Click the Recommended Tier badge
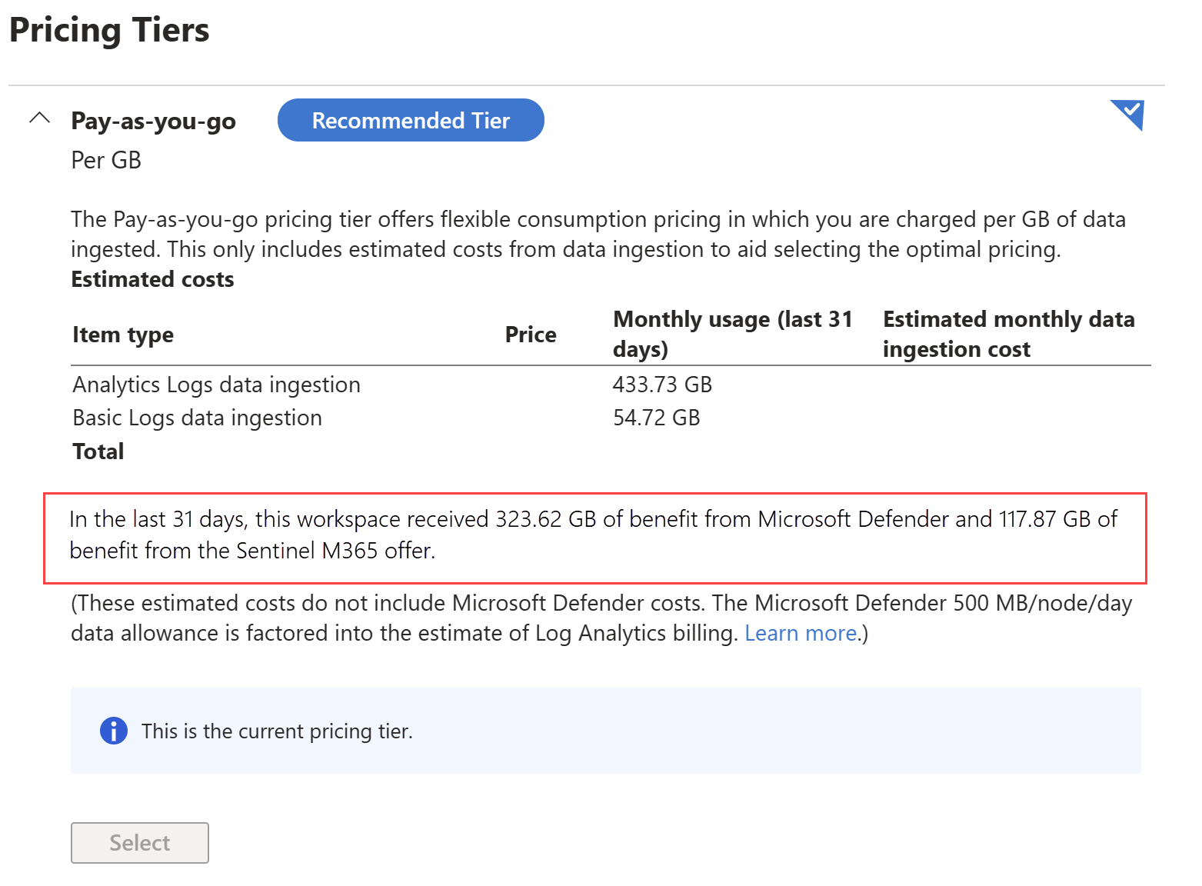1202x886 pixels. tap(411, 121)
